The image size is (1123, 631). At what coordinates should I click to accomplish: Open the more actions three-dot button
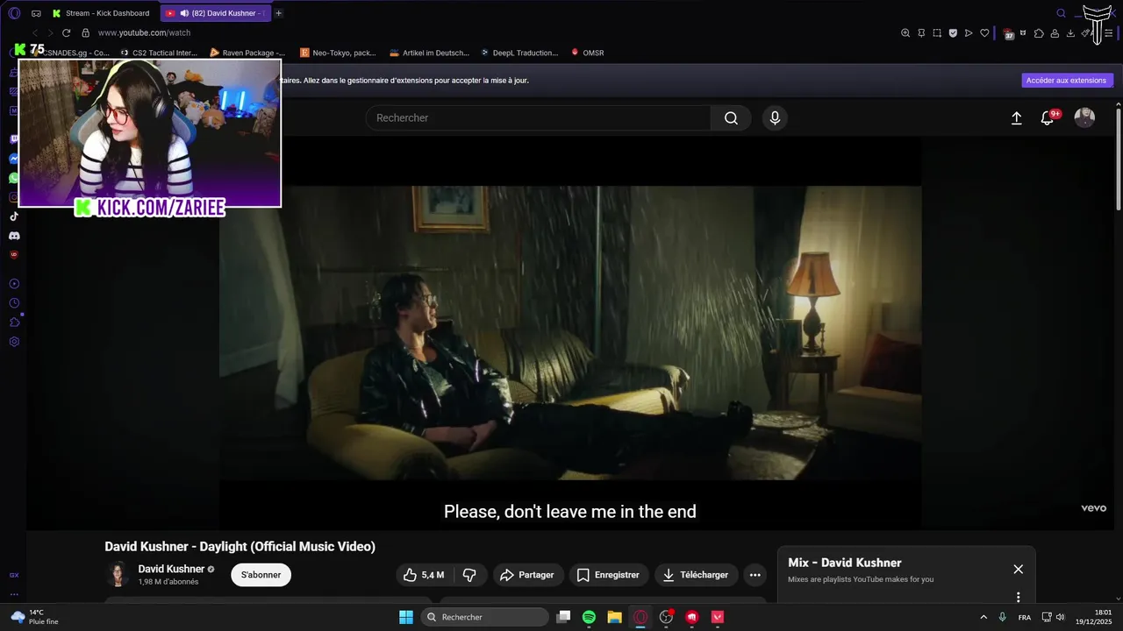(x=755, y=575)
